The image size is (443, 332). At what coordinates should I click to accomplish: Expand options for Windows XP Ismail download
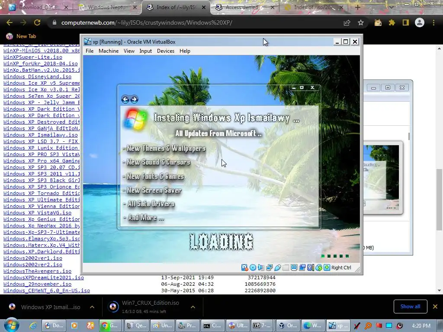pyautogui.click(x=92, y=307)
